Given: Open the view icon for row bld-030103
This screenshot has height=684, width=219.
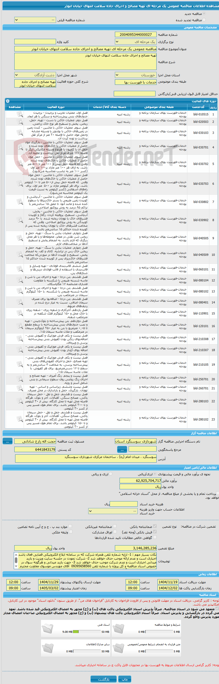Looking at the screenshot, I should click(x=20, y=133).
